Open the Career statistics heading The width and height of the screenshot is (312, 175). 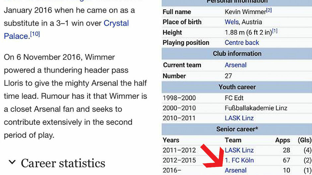click(63, 163)
